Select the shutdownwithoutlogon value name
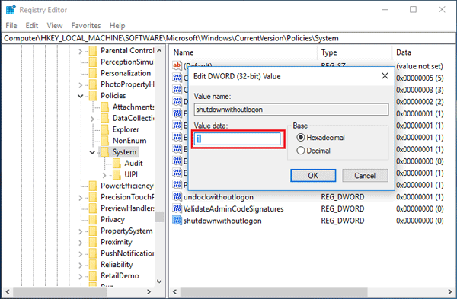Screen dimensions: 457x299 coord(222,221)
